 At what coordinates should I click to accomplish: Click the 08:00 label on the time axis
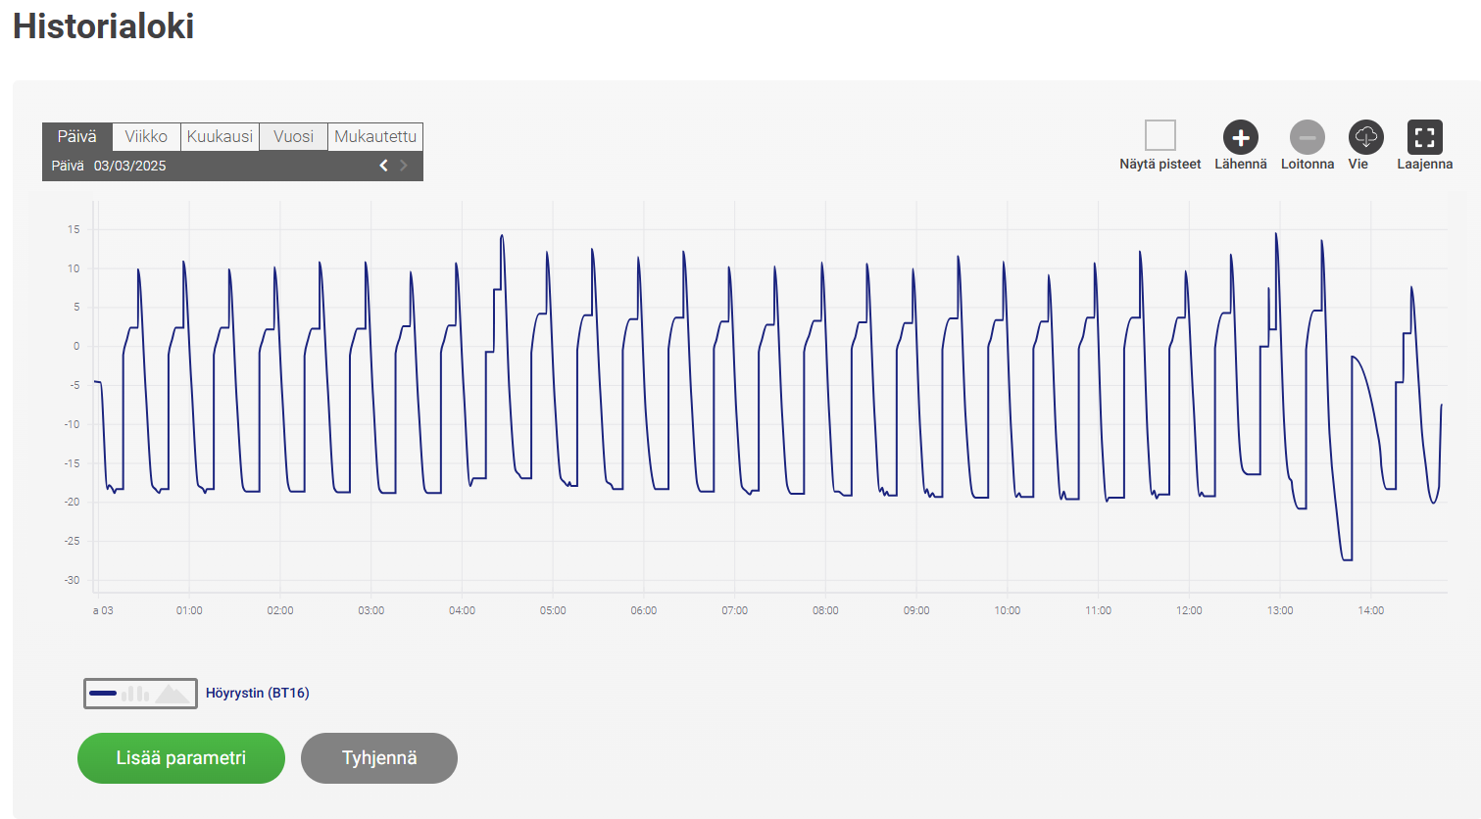click(825, 610)
